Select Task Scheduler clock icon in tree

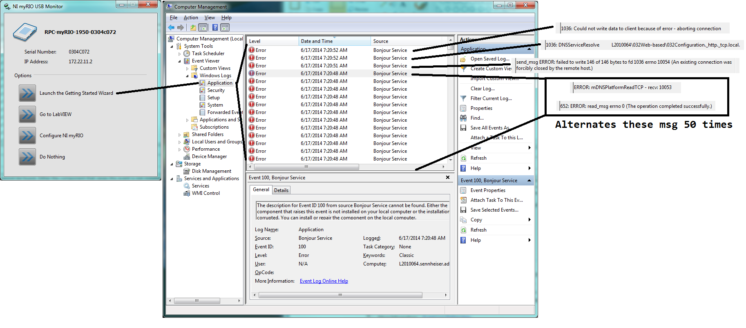[187, 54]
